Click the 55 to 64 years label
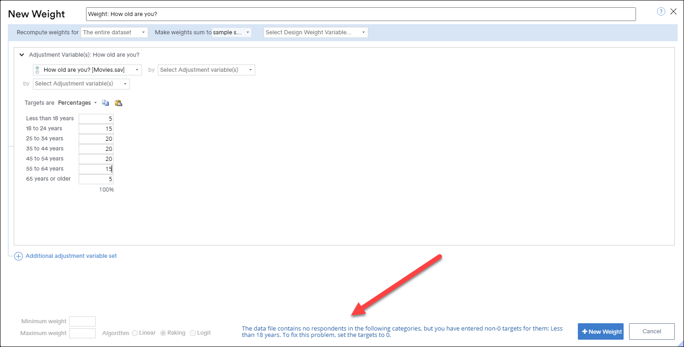684x347 pixels. click(x=45, y=169)
